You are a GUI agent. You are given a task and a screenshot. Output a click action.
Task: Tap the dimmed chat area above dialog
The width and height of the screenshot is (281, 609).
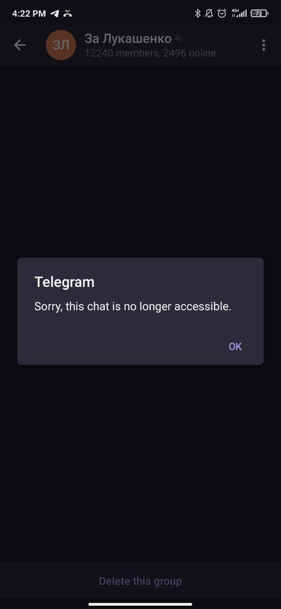click(x=140, y=162)
